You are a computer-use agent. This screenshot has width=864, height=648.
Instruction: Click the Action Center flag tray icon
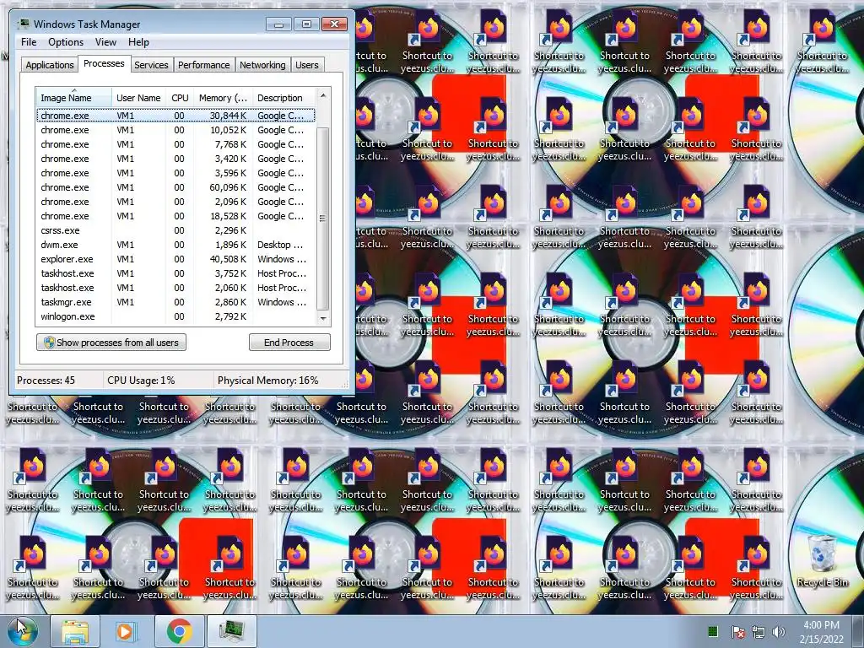point(737,632)
